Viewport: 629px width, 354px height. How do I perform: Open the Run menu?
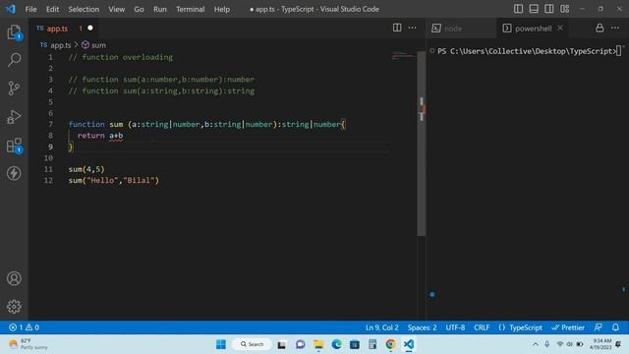click(x=159, y=9)
